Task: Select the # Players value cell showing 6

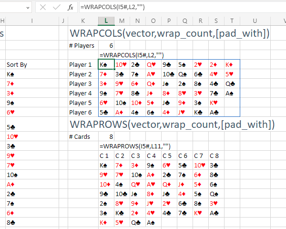Action: (106, 45)
